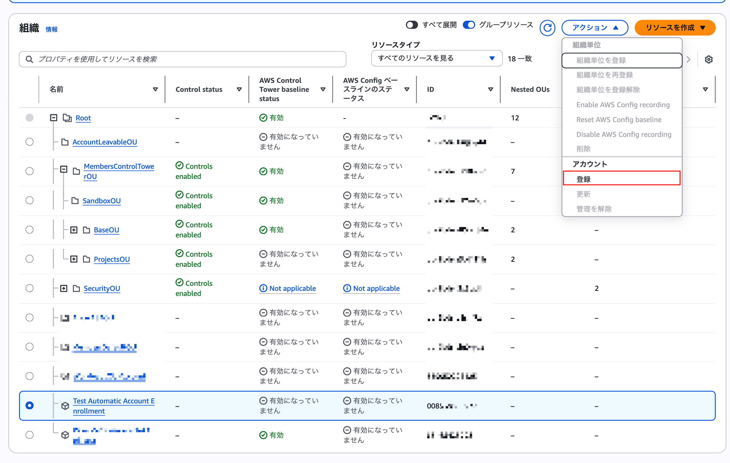Click the Not applicable info icon under AWS Config baseline
This screenshot has width=730, height=463.
(x=347, y=288)
